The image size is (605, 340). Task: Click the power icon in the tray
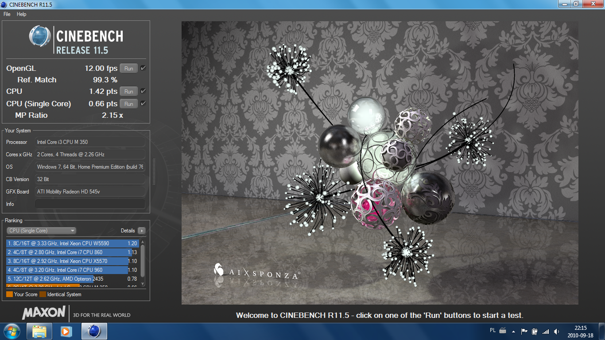coord(535,331)
